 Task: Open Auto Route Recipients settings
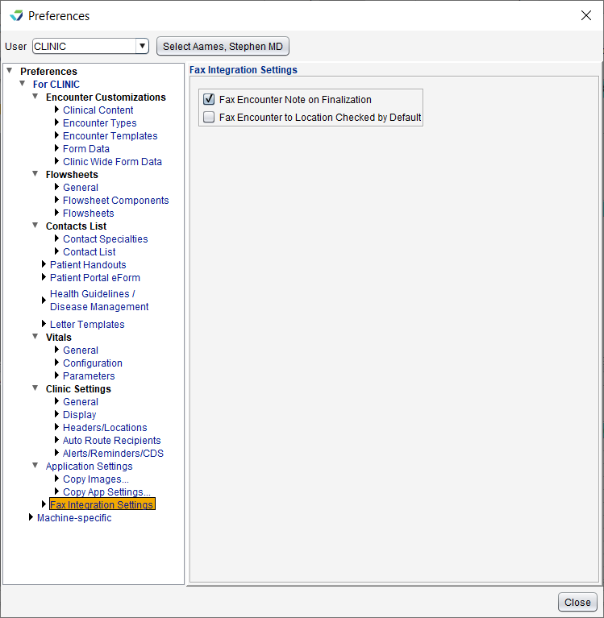[112, 441]
